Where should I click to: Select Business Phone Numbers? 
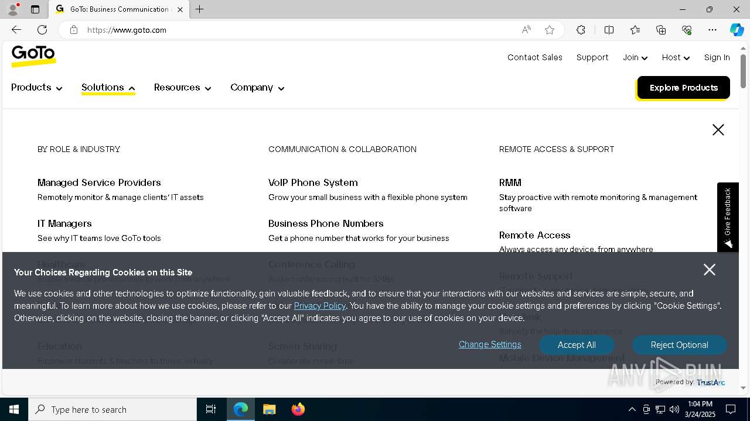pyautogui.click(x=326, y=223)
